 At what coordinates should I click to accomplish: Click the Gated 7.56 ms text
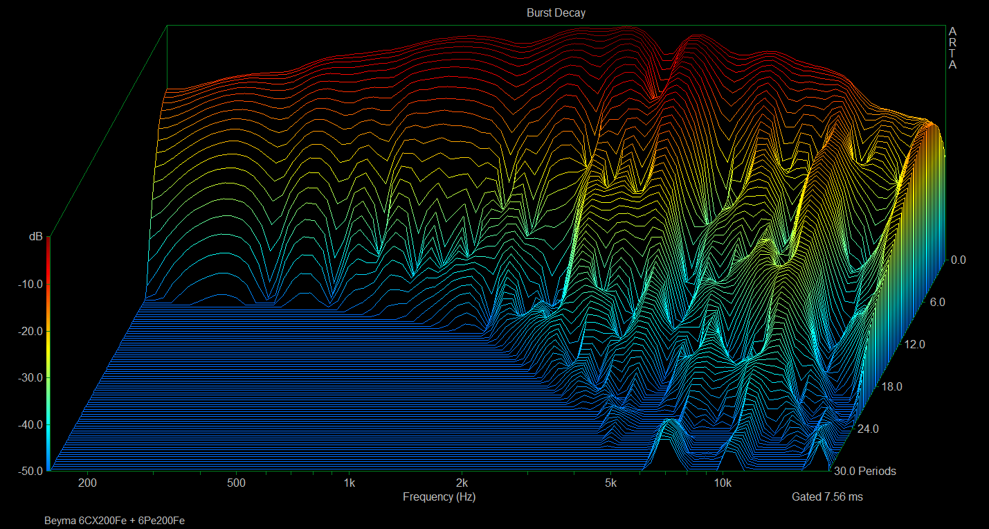tap(827, 496)
